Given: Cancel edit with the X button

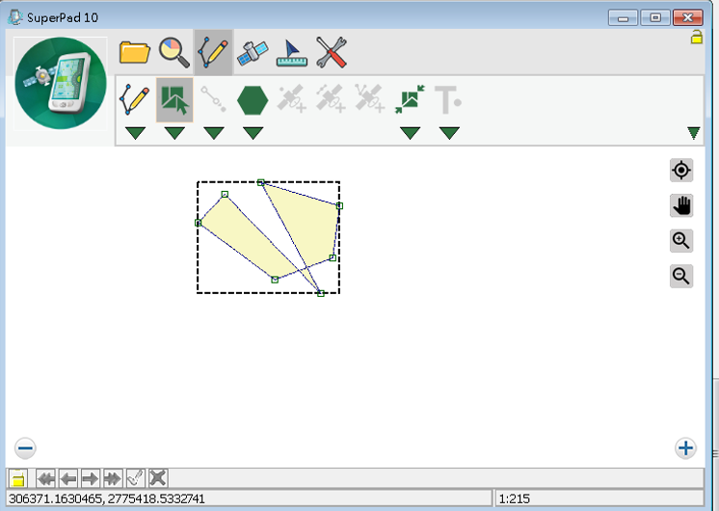Looking at the screenshot, I should pos(158,478).
